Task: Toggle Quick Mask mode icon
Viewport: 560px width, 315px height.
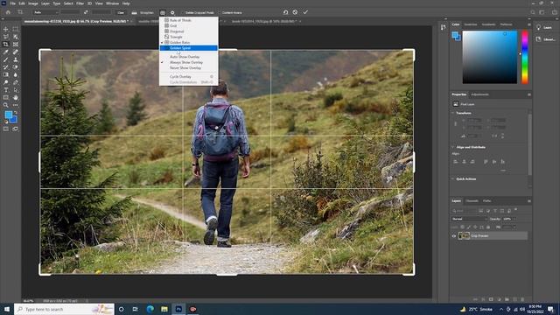Action: coord(6,129)
